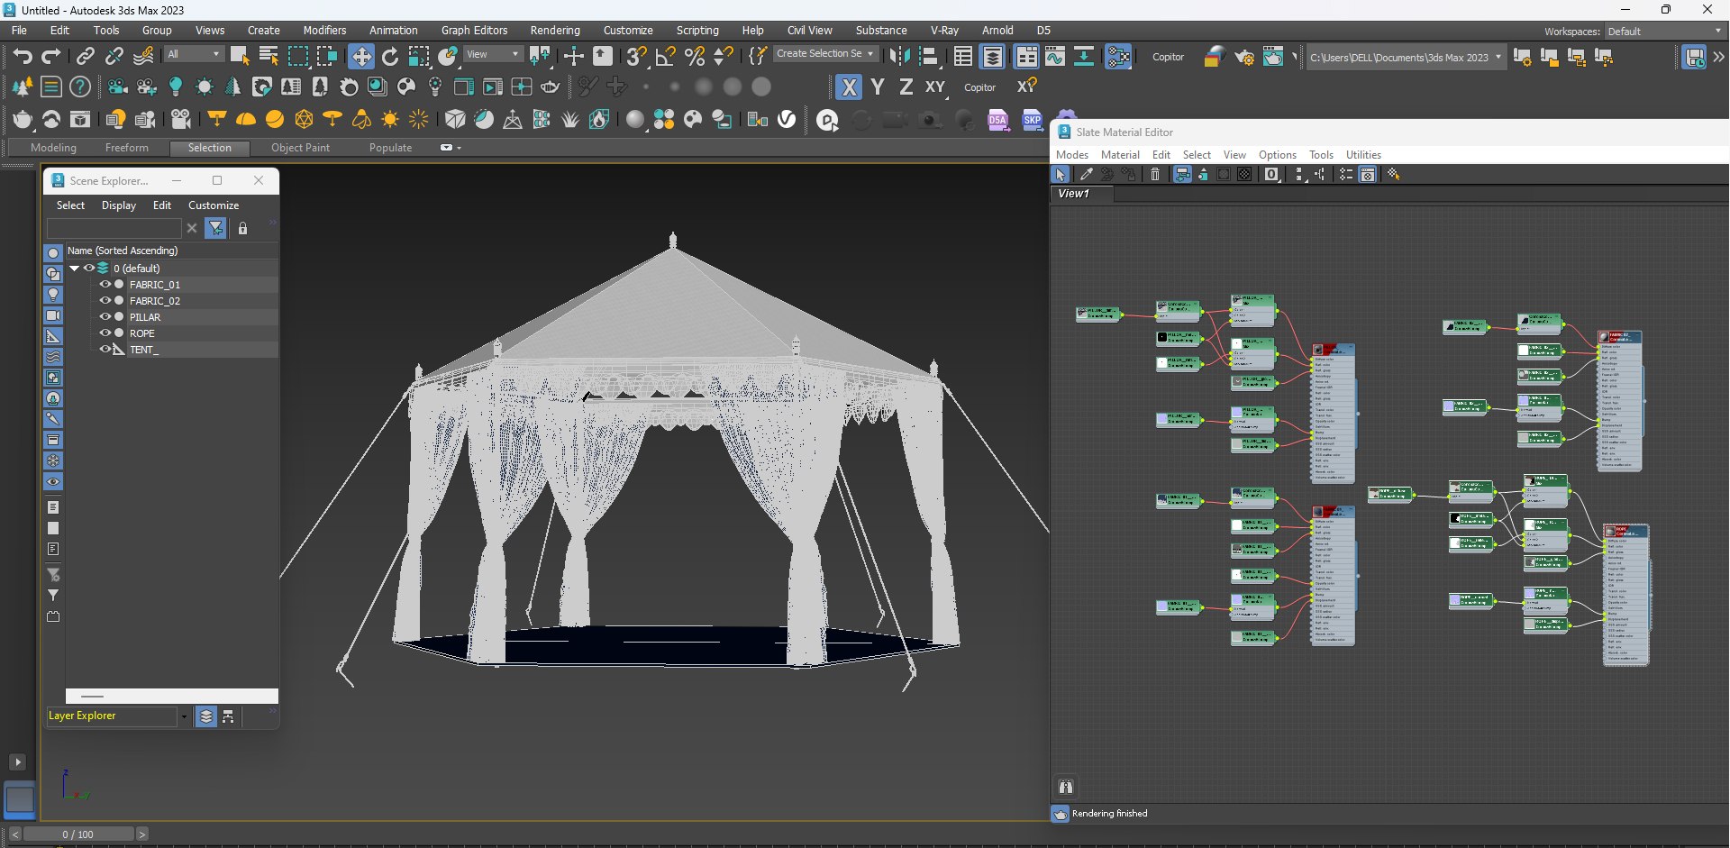Toggle the Percent Snap button

pos(694,57)
